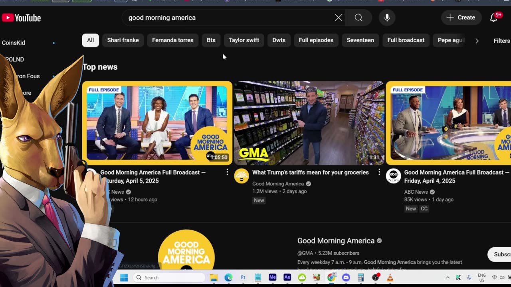
Task: Select the Taylor swift chip
Action: coord(244,40)
